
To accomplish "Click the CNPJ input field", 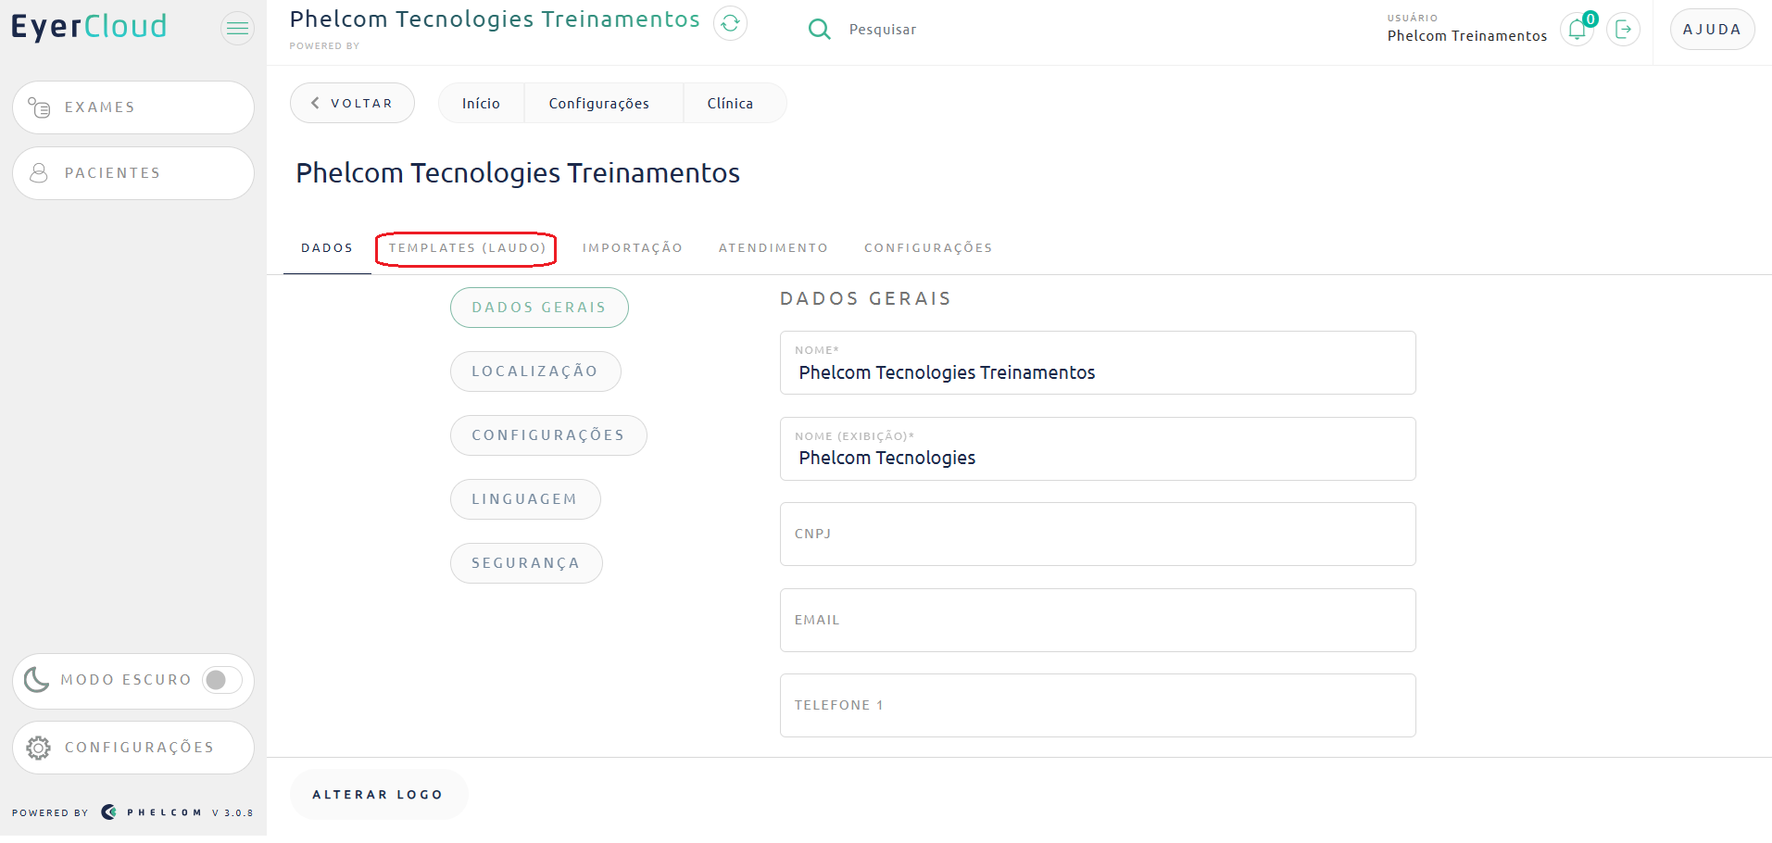I will pos(1098,535).
